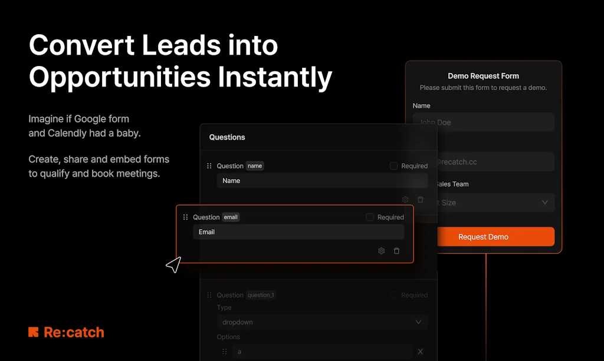Remove option 'a' using the X icon
This screenshot has height=361, width=604.
point(421,352)
